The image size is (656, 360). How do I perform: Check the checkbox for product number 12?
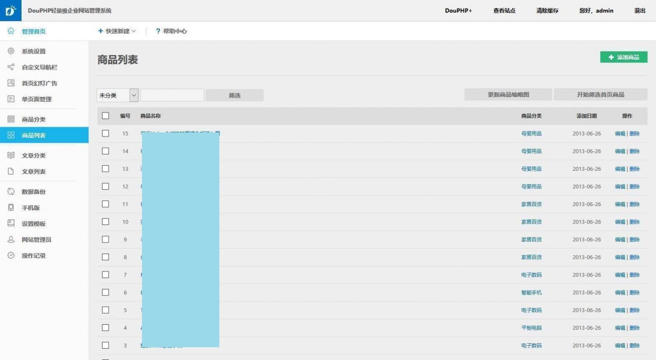click(106, 186)
